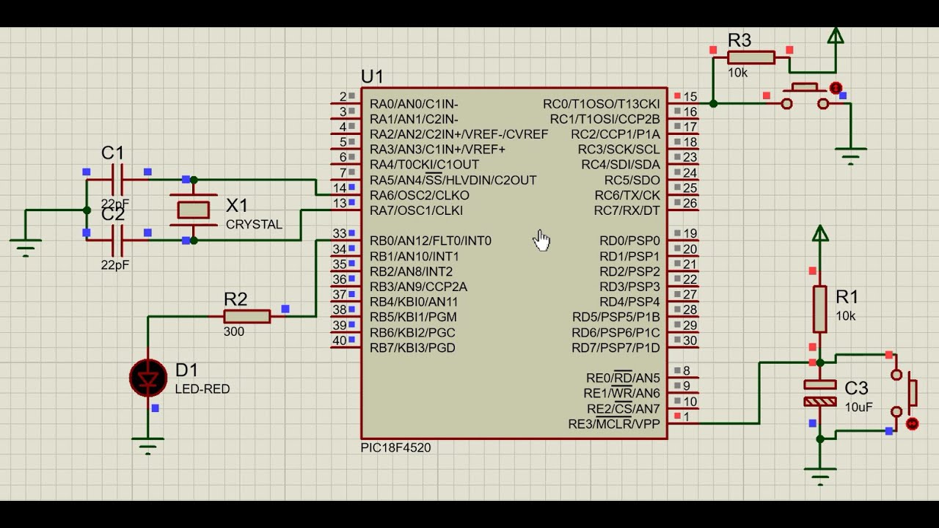Click the R3 reference label
The image size is (939, 528).
(x=739, y=40)
